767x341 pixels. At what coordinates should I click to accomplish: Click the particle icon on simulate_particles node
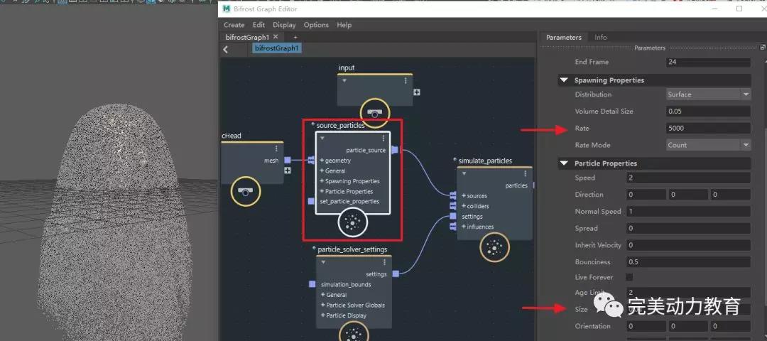pyautogui.click(x=495, y=248)
